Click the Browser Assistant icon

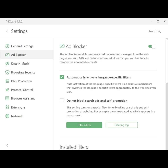[x=7, y=98]
